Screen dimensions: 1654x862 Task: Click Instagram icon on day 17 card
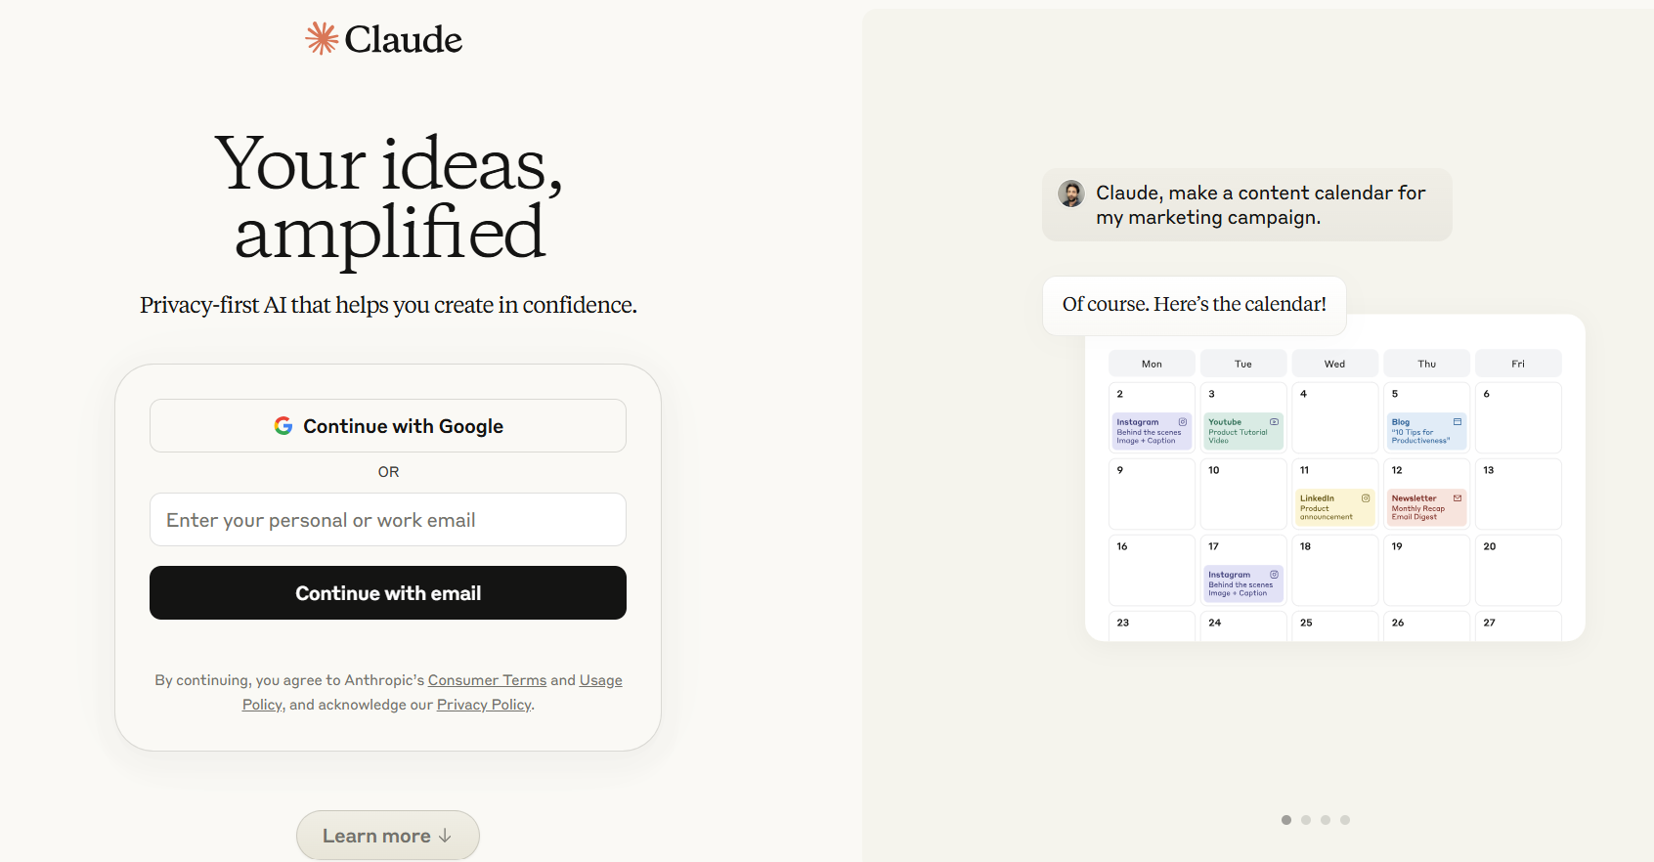pyautogui.click(x=1274, y=575)
